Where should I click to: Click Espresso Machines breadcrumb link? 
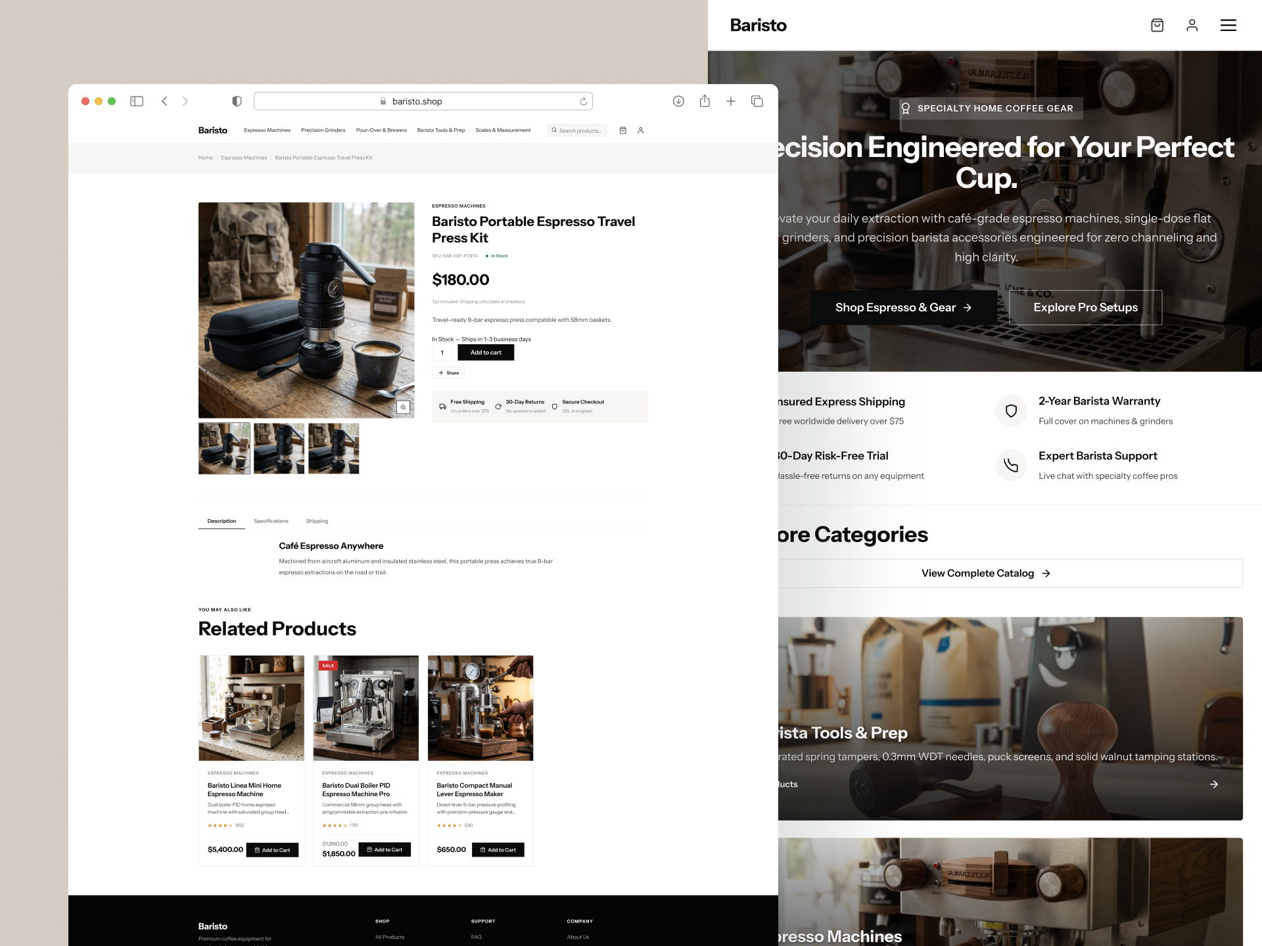[244, 158]
